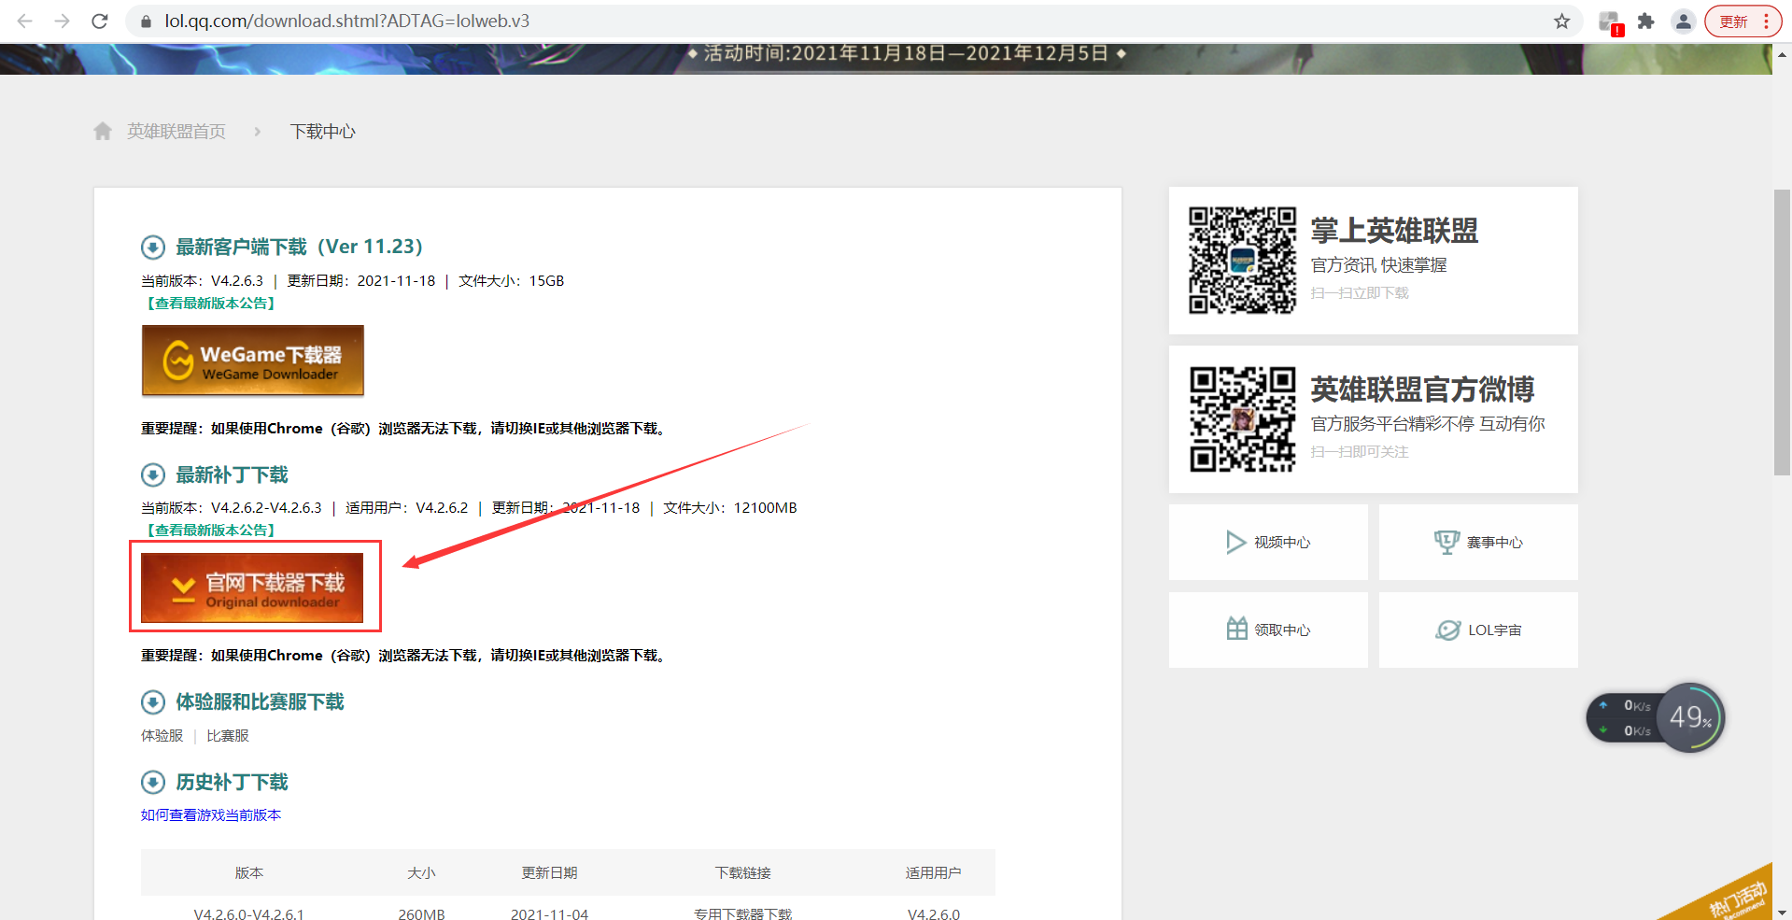Screen dimensions: 1792x920
Task: Open the 比赛服 link
Action: coord(227,736)
